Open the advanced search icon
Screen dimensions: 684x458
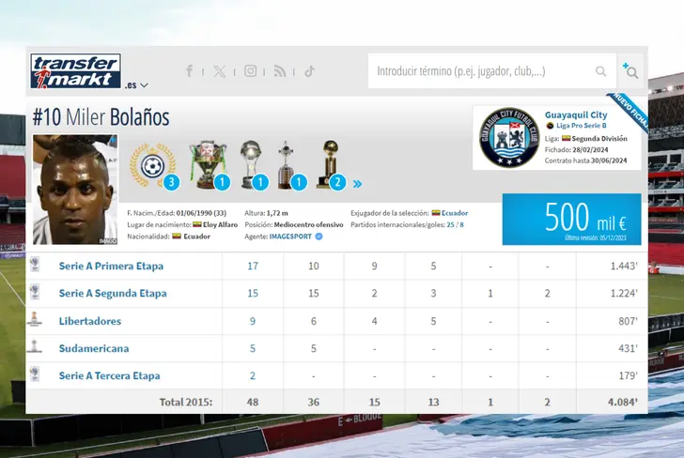(630, 71)
